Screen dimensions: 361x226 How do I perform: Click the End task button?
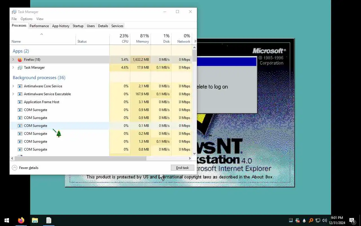pos(182,168)
